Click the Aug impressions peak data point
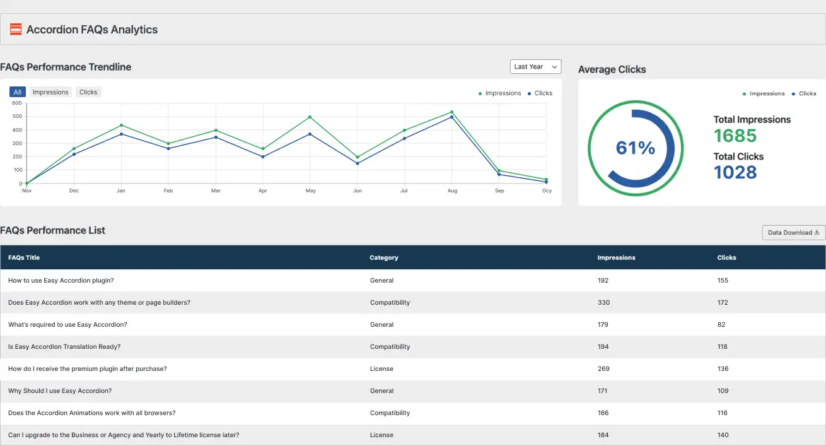Viewport: 826px width, 446px height. (451, 112)
